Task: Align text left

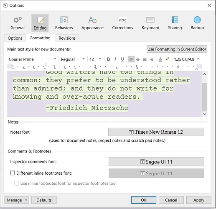Action: [131, 59]
